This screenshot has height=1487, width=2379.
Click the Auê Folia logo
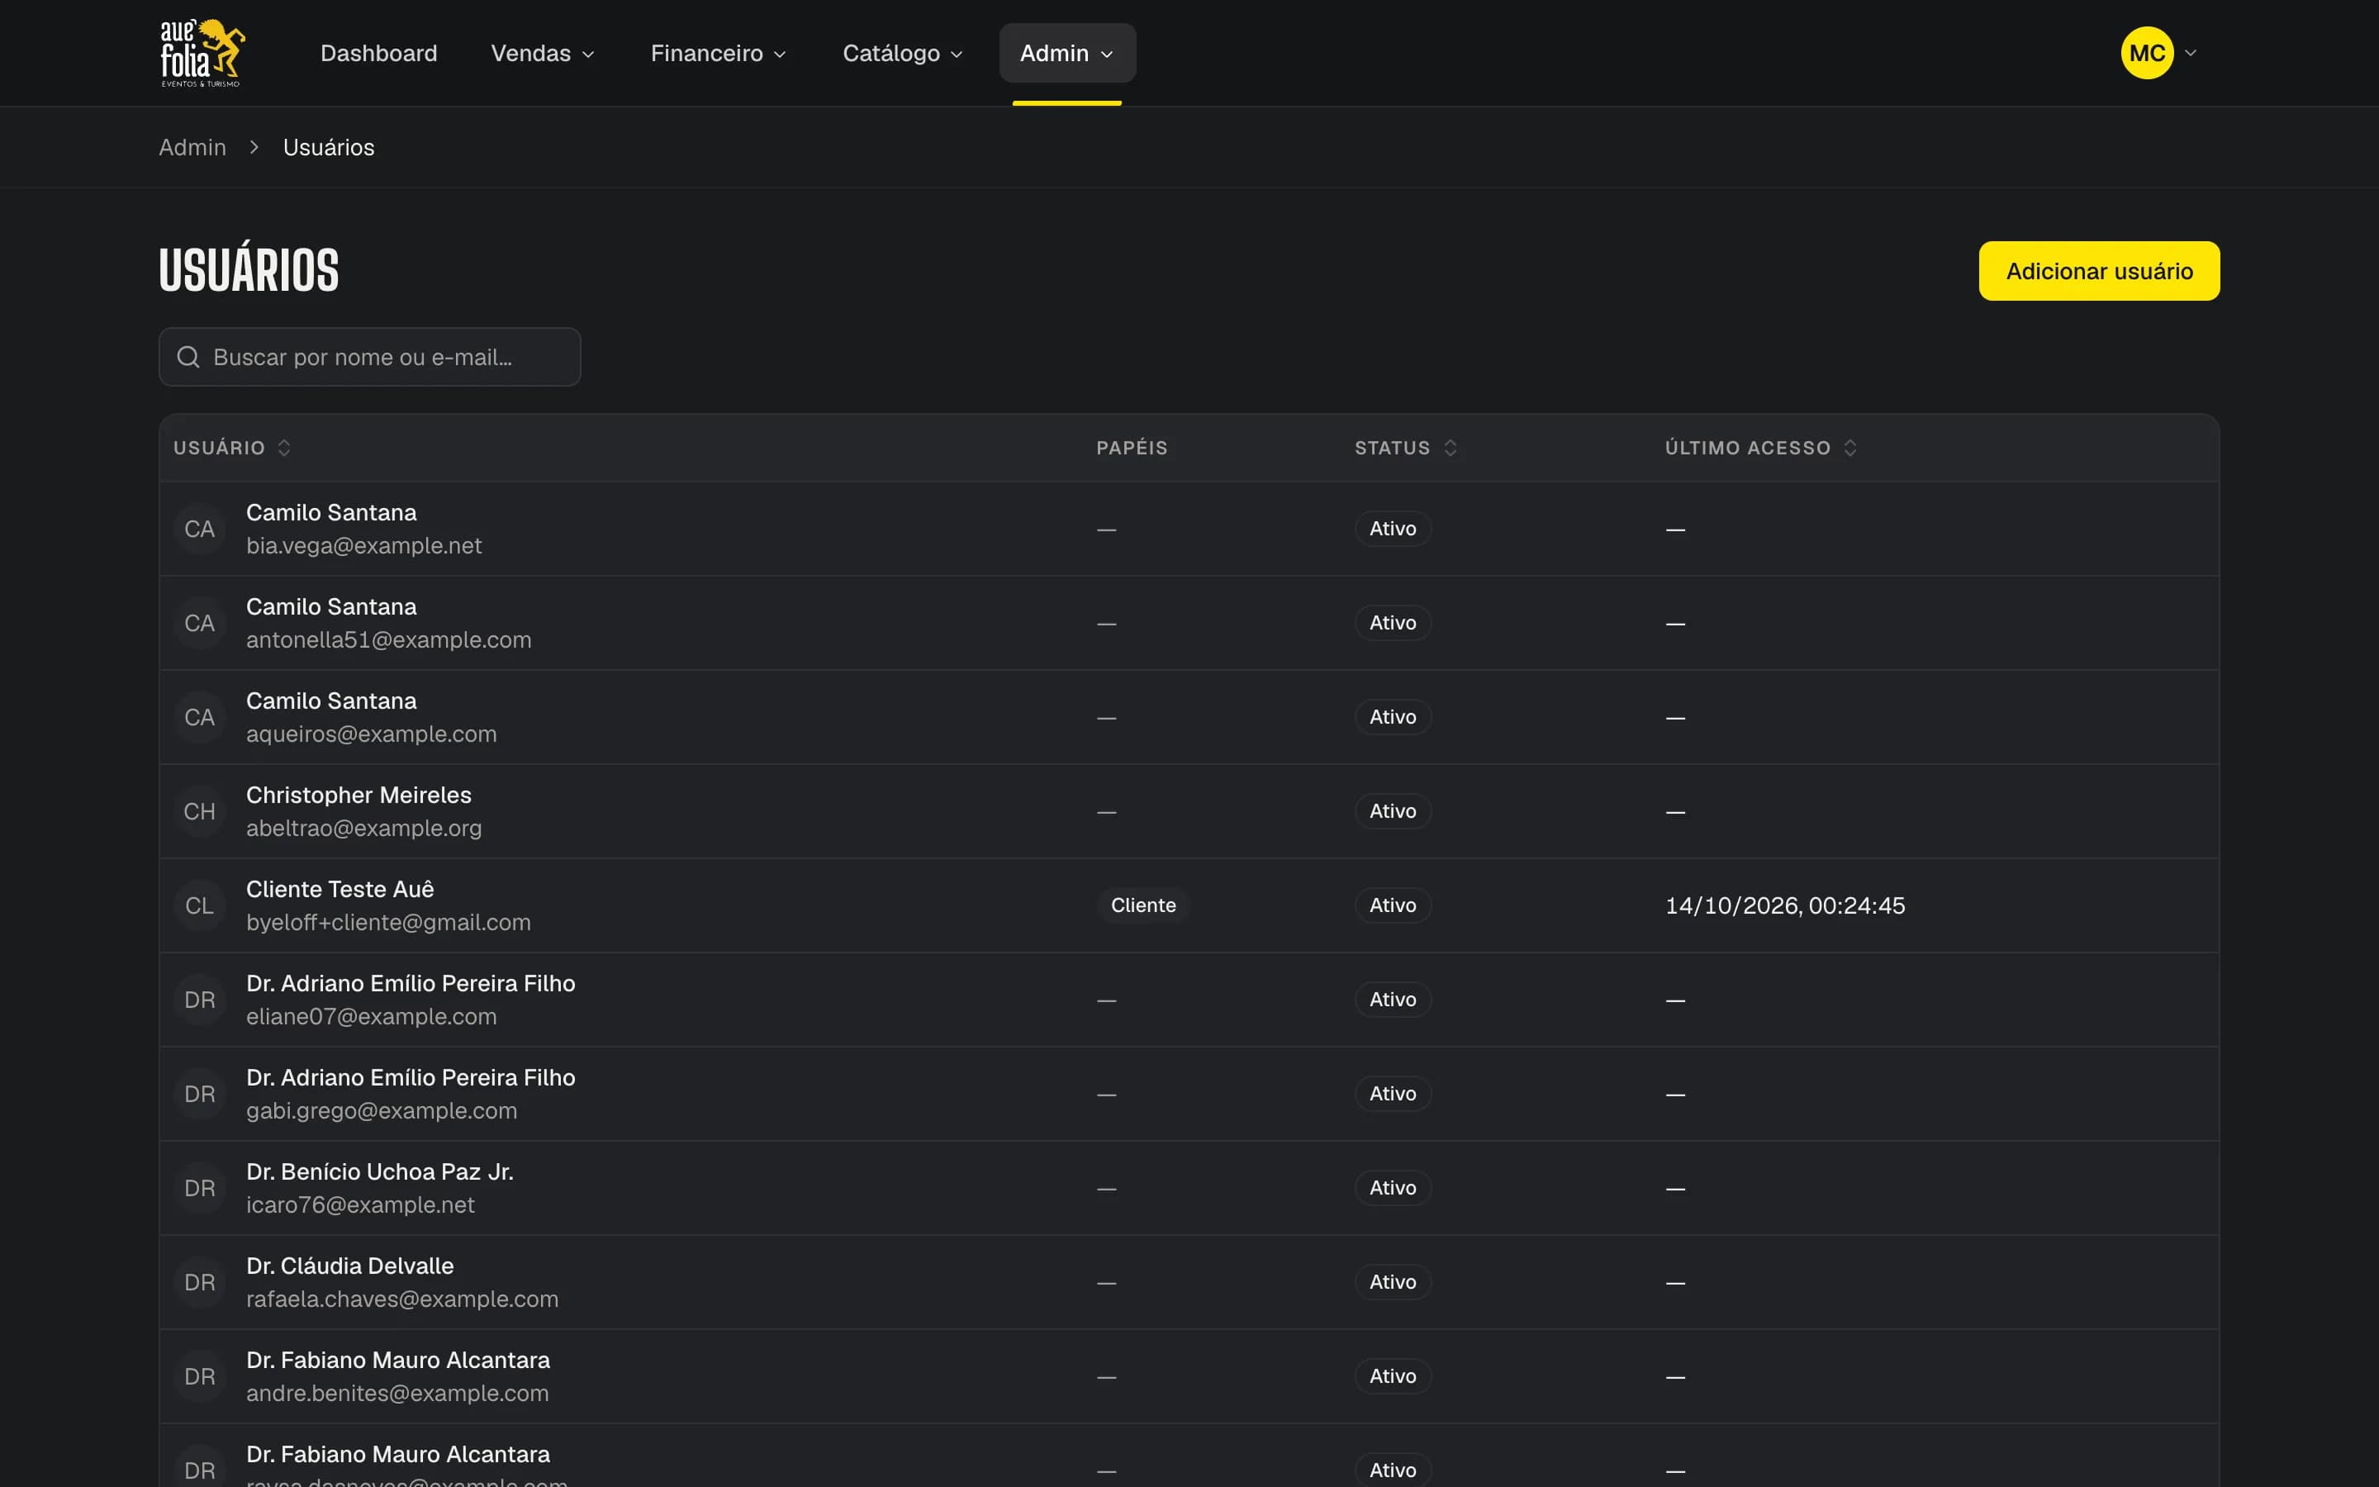tap(202, 53)
